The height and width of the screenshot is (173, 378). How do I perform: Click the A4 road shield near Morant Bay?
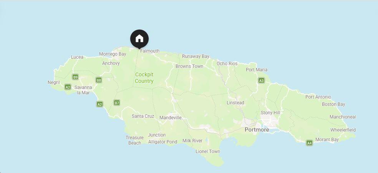(309, 143)
